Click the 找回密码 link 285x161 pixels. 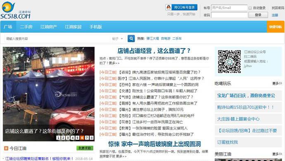click(x=278, y=8)
